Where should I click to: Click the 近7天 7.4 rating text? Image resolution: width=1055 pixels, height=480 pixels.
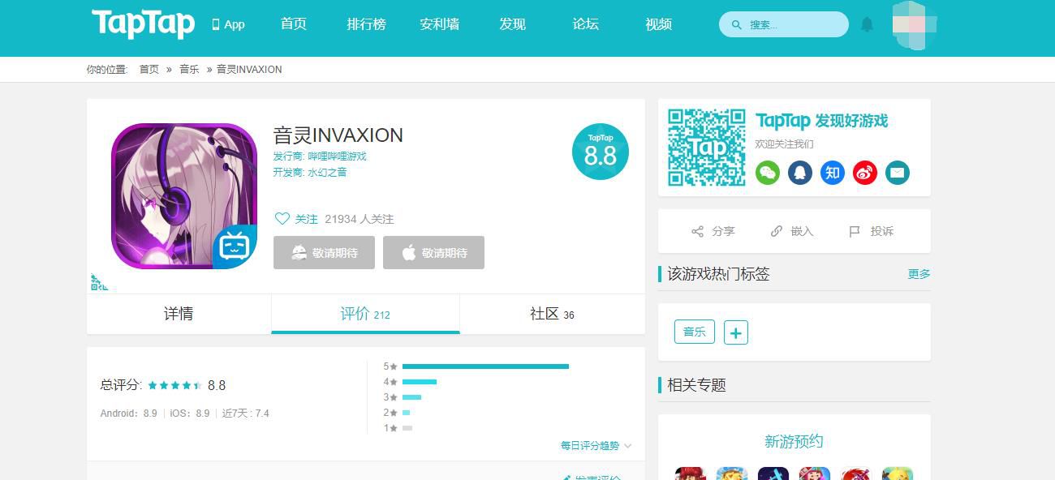[x=246, y=414]
